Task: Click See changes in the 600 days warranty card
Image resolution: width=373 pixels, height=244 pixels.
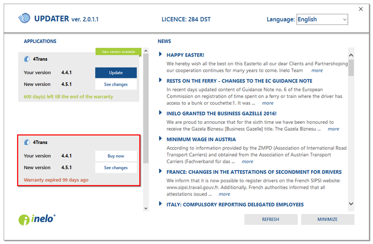Action: click(x=116, y=85)
